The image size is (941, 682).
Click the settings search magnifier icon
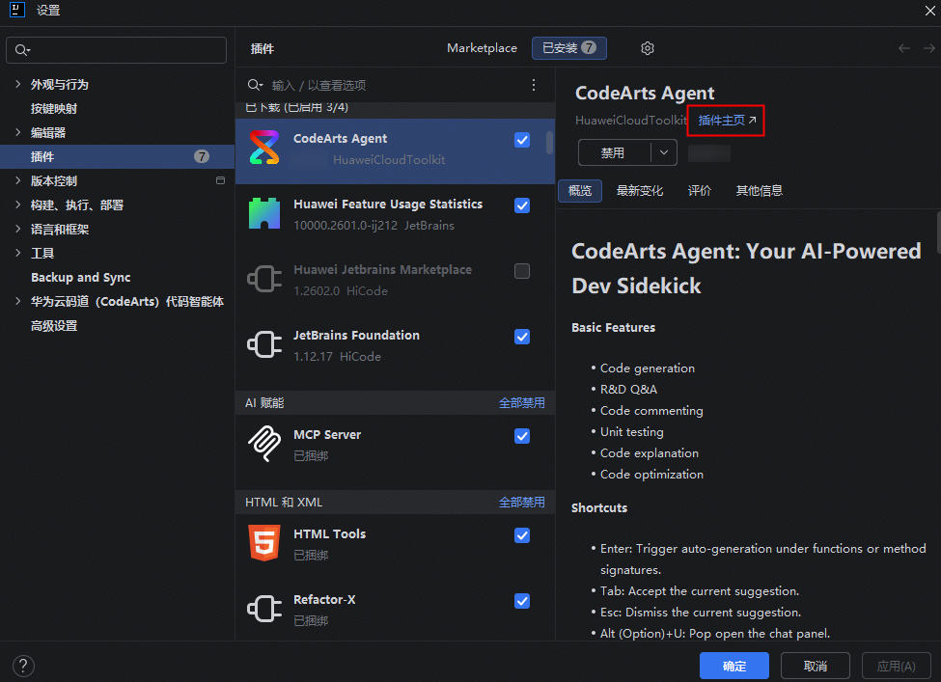pos(22,50)
